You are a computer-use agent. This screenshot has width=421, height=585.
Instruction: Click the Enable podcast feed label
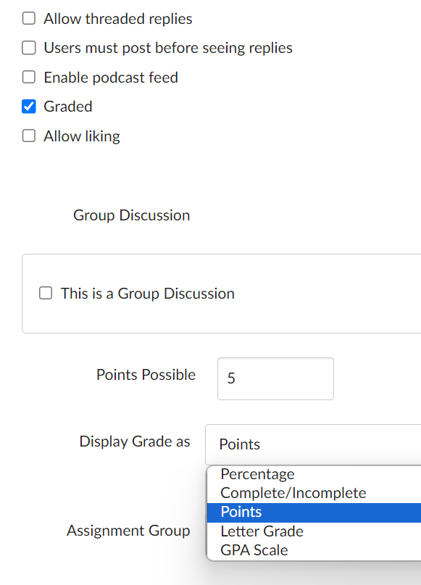111,78
